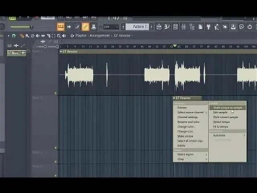This screenshot has width=257, height=193.
Task: Choose Make unique as sample item
Action: [x=228, y=108]
